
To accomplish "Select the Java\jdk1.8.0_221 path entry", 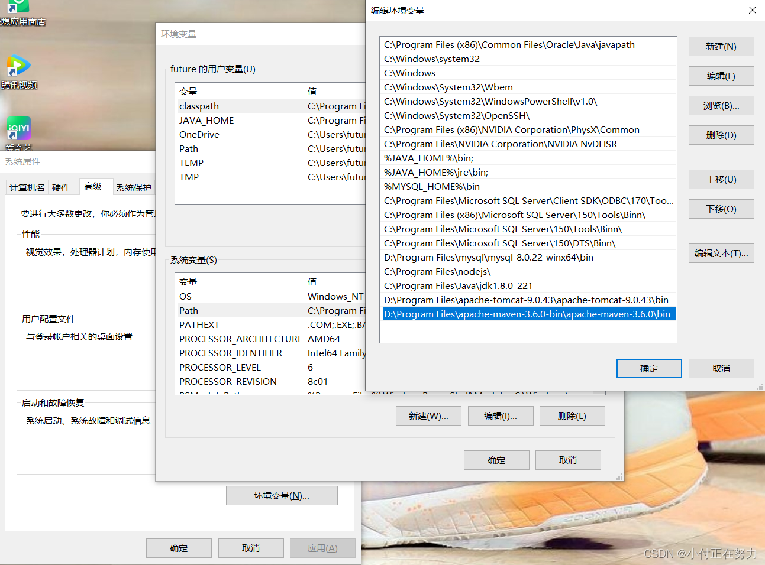I will [529, 286].
